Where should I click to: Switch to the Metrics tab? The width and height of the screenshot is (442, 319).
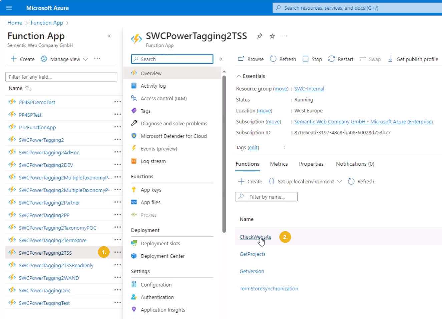(279, 164)
